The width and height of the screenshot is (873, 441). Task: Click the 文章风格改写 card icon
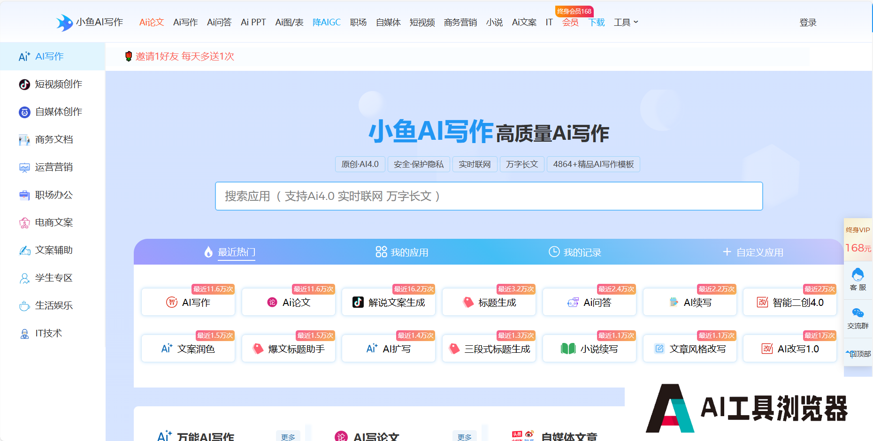tap(659, 349)
